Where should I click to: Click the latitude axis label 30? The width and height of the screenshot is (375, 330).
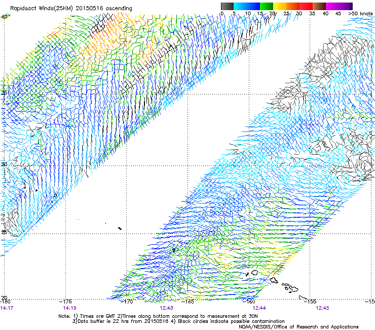[x=4, y=164]
